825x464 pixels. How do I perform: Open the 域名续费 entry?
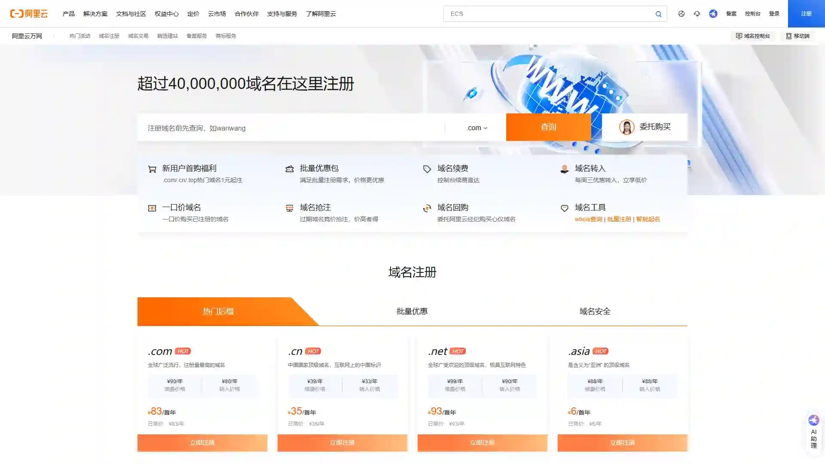pyautogui.click(x=453, y=168)
